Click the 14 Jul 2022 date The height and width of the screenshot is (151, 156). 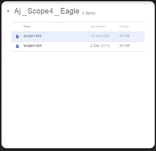[x=100, y=36]
